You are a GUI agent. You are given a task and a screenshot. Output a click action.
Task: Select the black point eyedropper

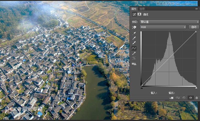134,33
